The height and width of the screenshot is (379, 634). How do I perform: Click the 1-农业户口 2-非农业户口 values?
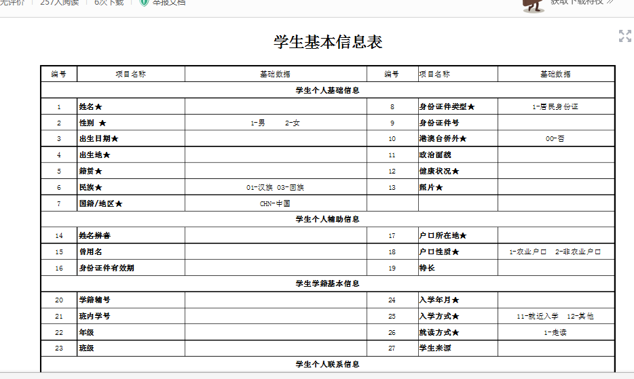tap(555, 252)
